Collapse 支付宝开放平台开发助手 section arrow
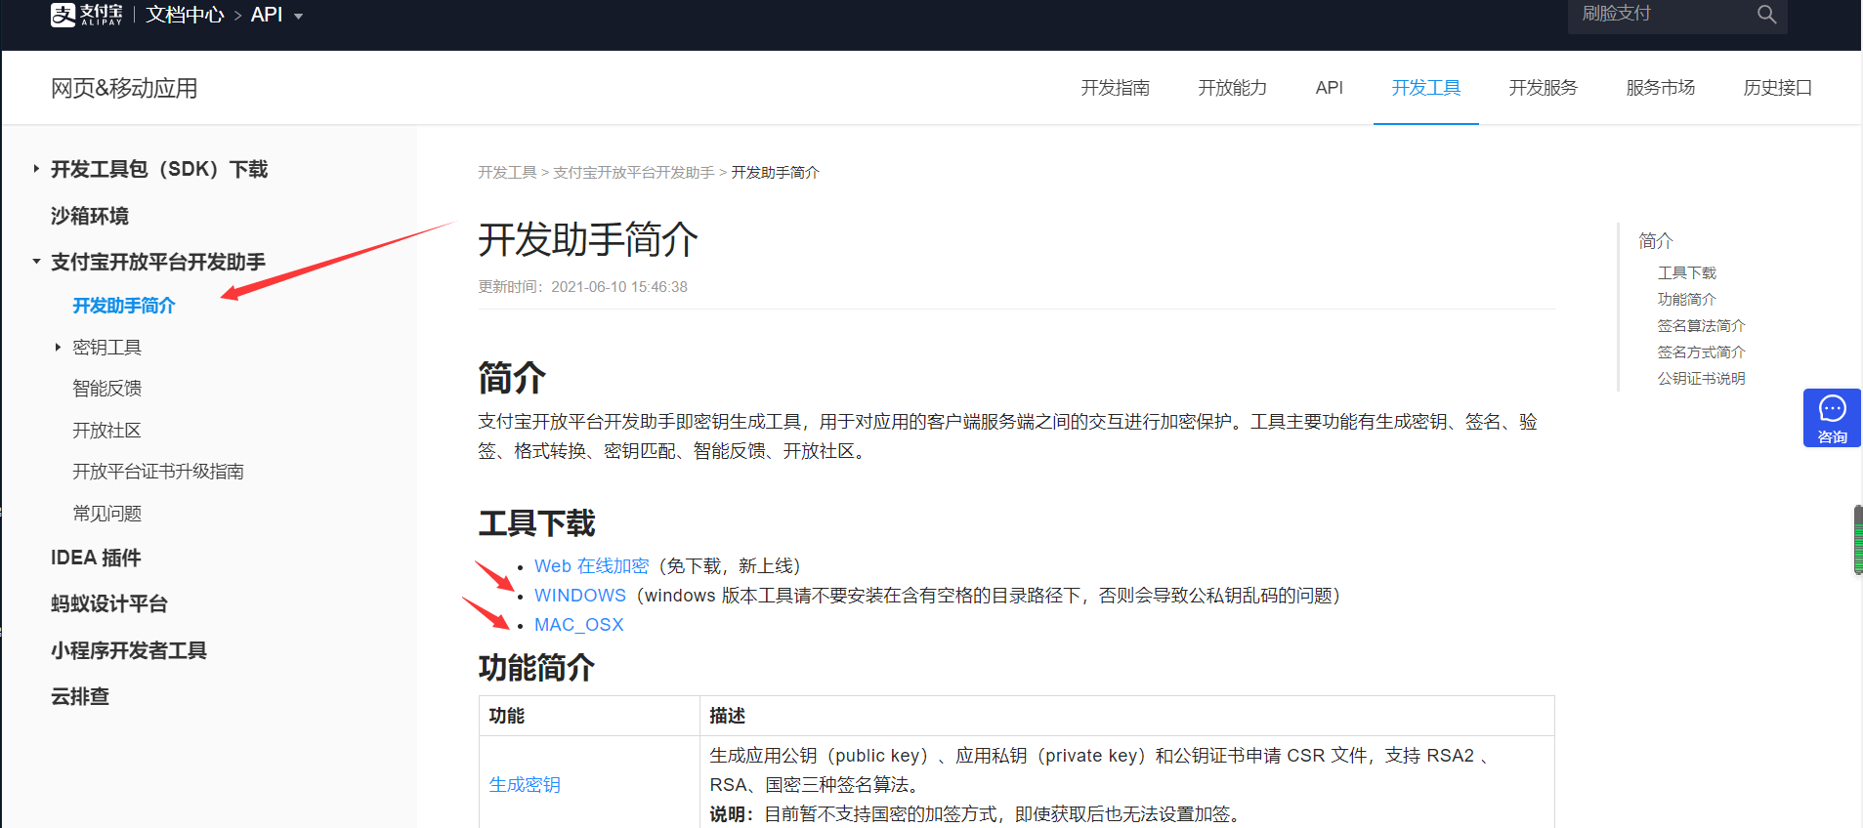The width and height of the screenshot is (1863, 828). pyautogui.click(x=36, y=262)
